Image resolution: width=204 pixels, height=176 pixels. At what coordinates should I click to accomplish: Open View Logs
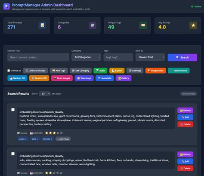(x=84, y=78)
